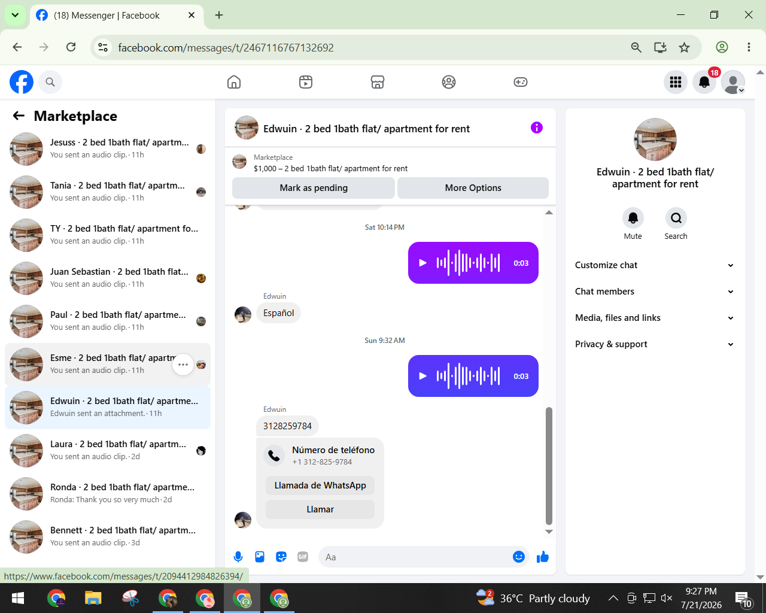Open a new browser tab

[x=219, y=15]
